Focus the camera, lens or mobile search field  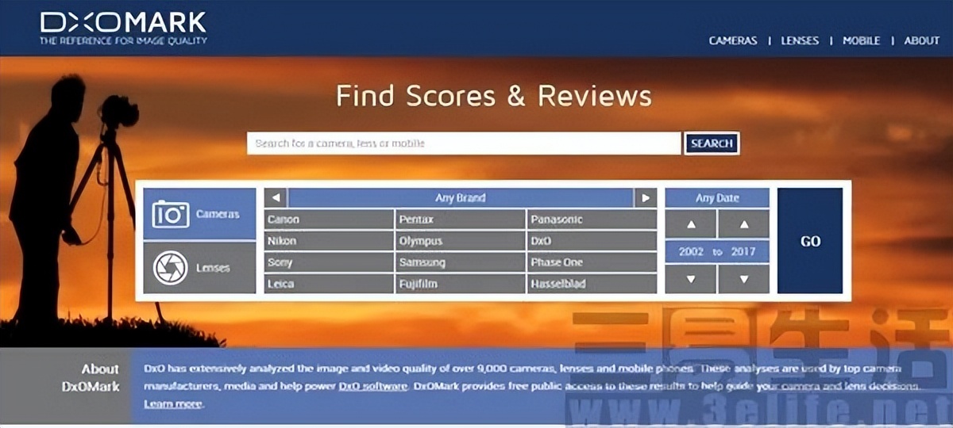pos(464,143)
